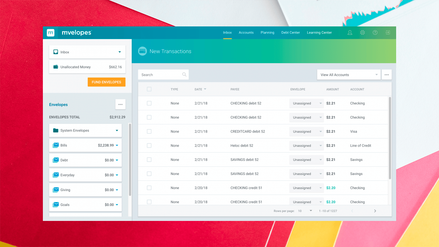
Task: Open the settings gear icon
Action: click(363, 33)
